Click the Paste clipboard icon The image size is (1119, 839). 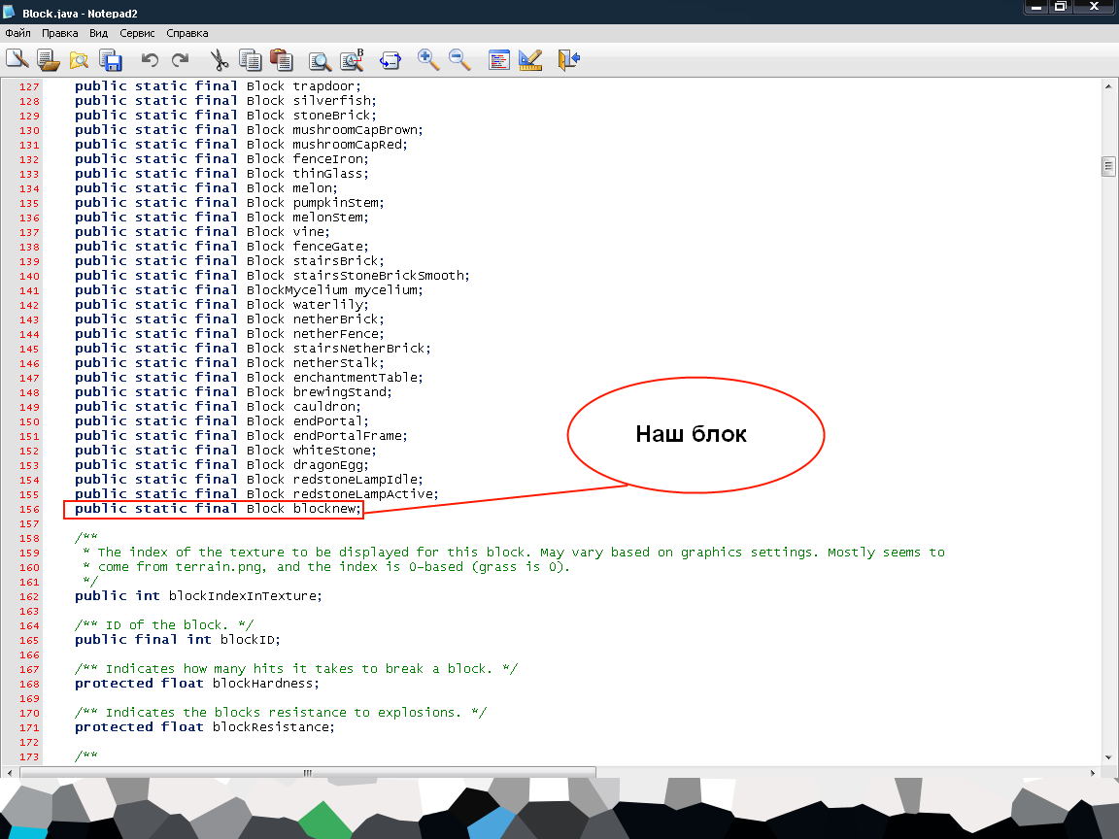tap(282, 60)
